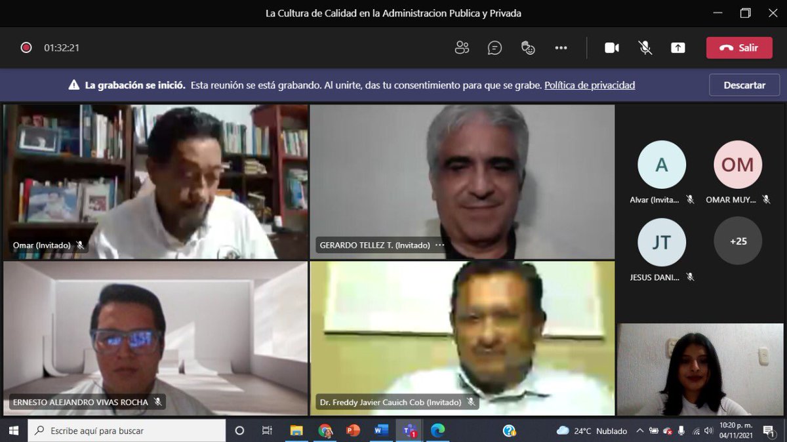787x442 pixels.
Task: Open Microsoft Edge from the taskbar
Action: 437,430
